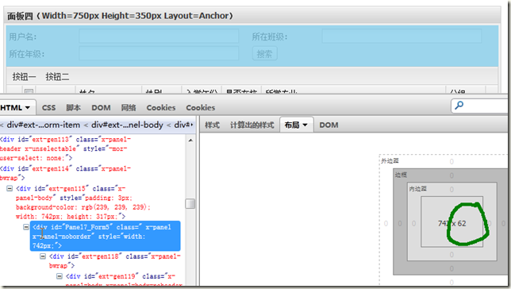
Task: Select the ext-gen113 div line
Action: coord(65,148)
